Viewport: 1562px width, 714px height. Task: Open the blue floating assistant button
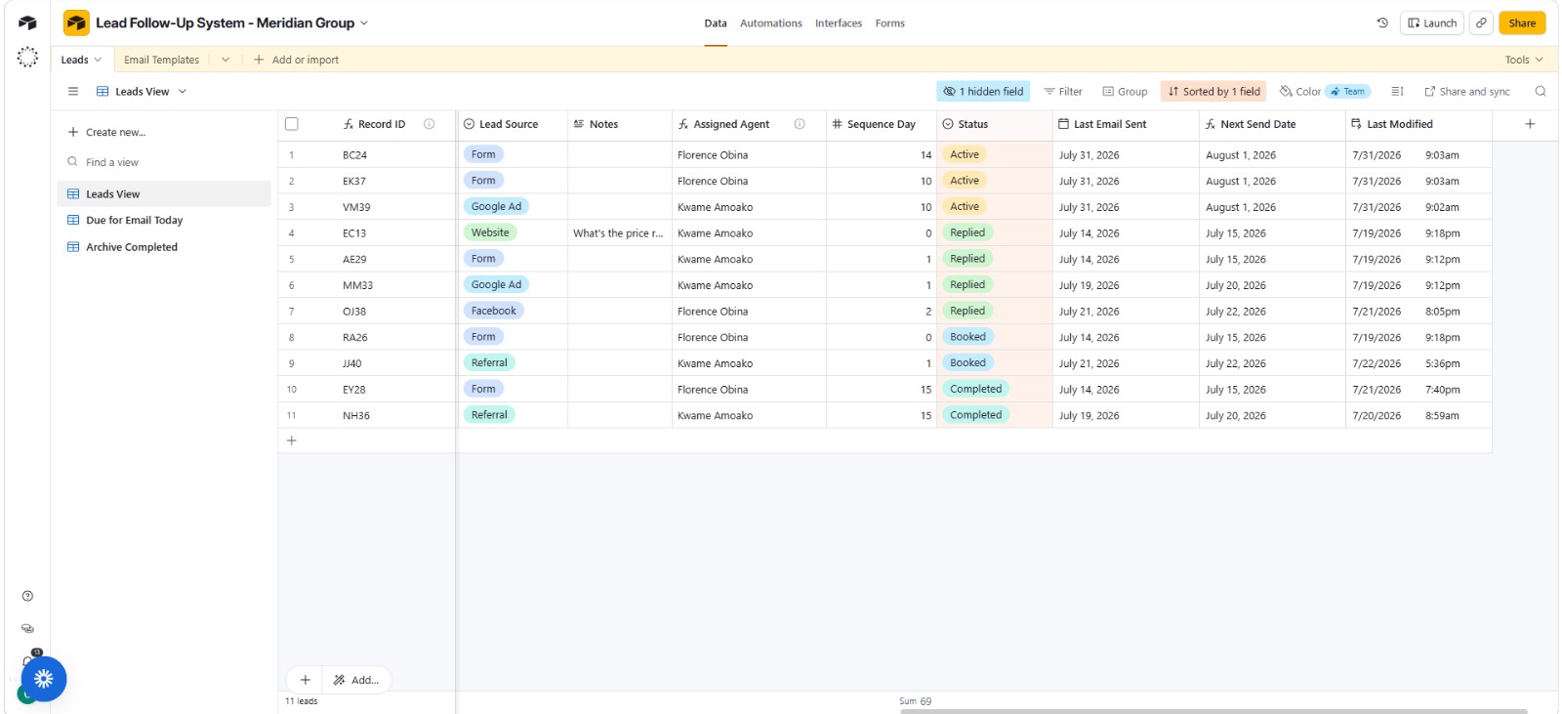click(44, 679)
